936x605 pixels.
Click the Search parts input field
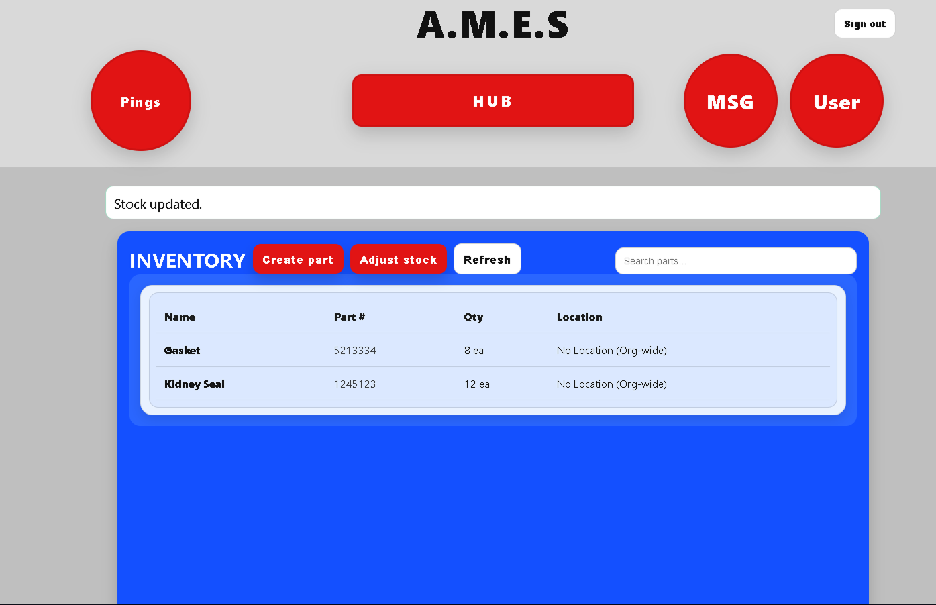coord(735,261)
